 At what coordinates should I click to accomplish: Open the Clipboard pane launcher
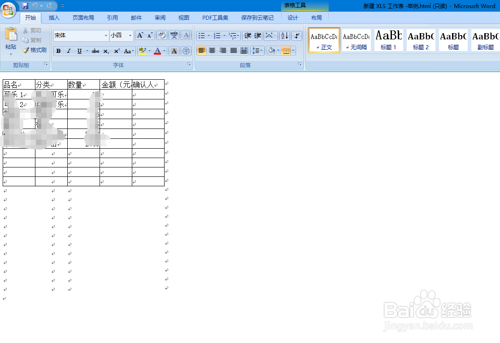click(x=46, y=64)
